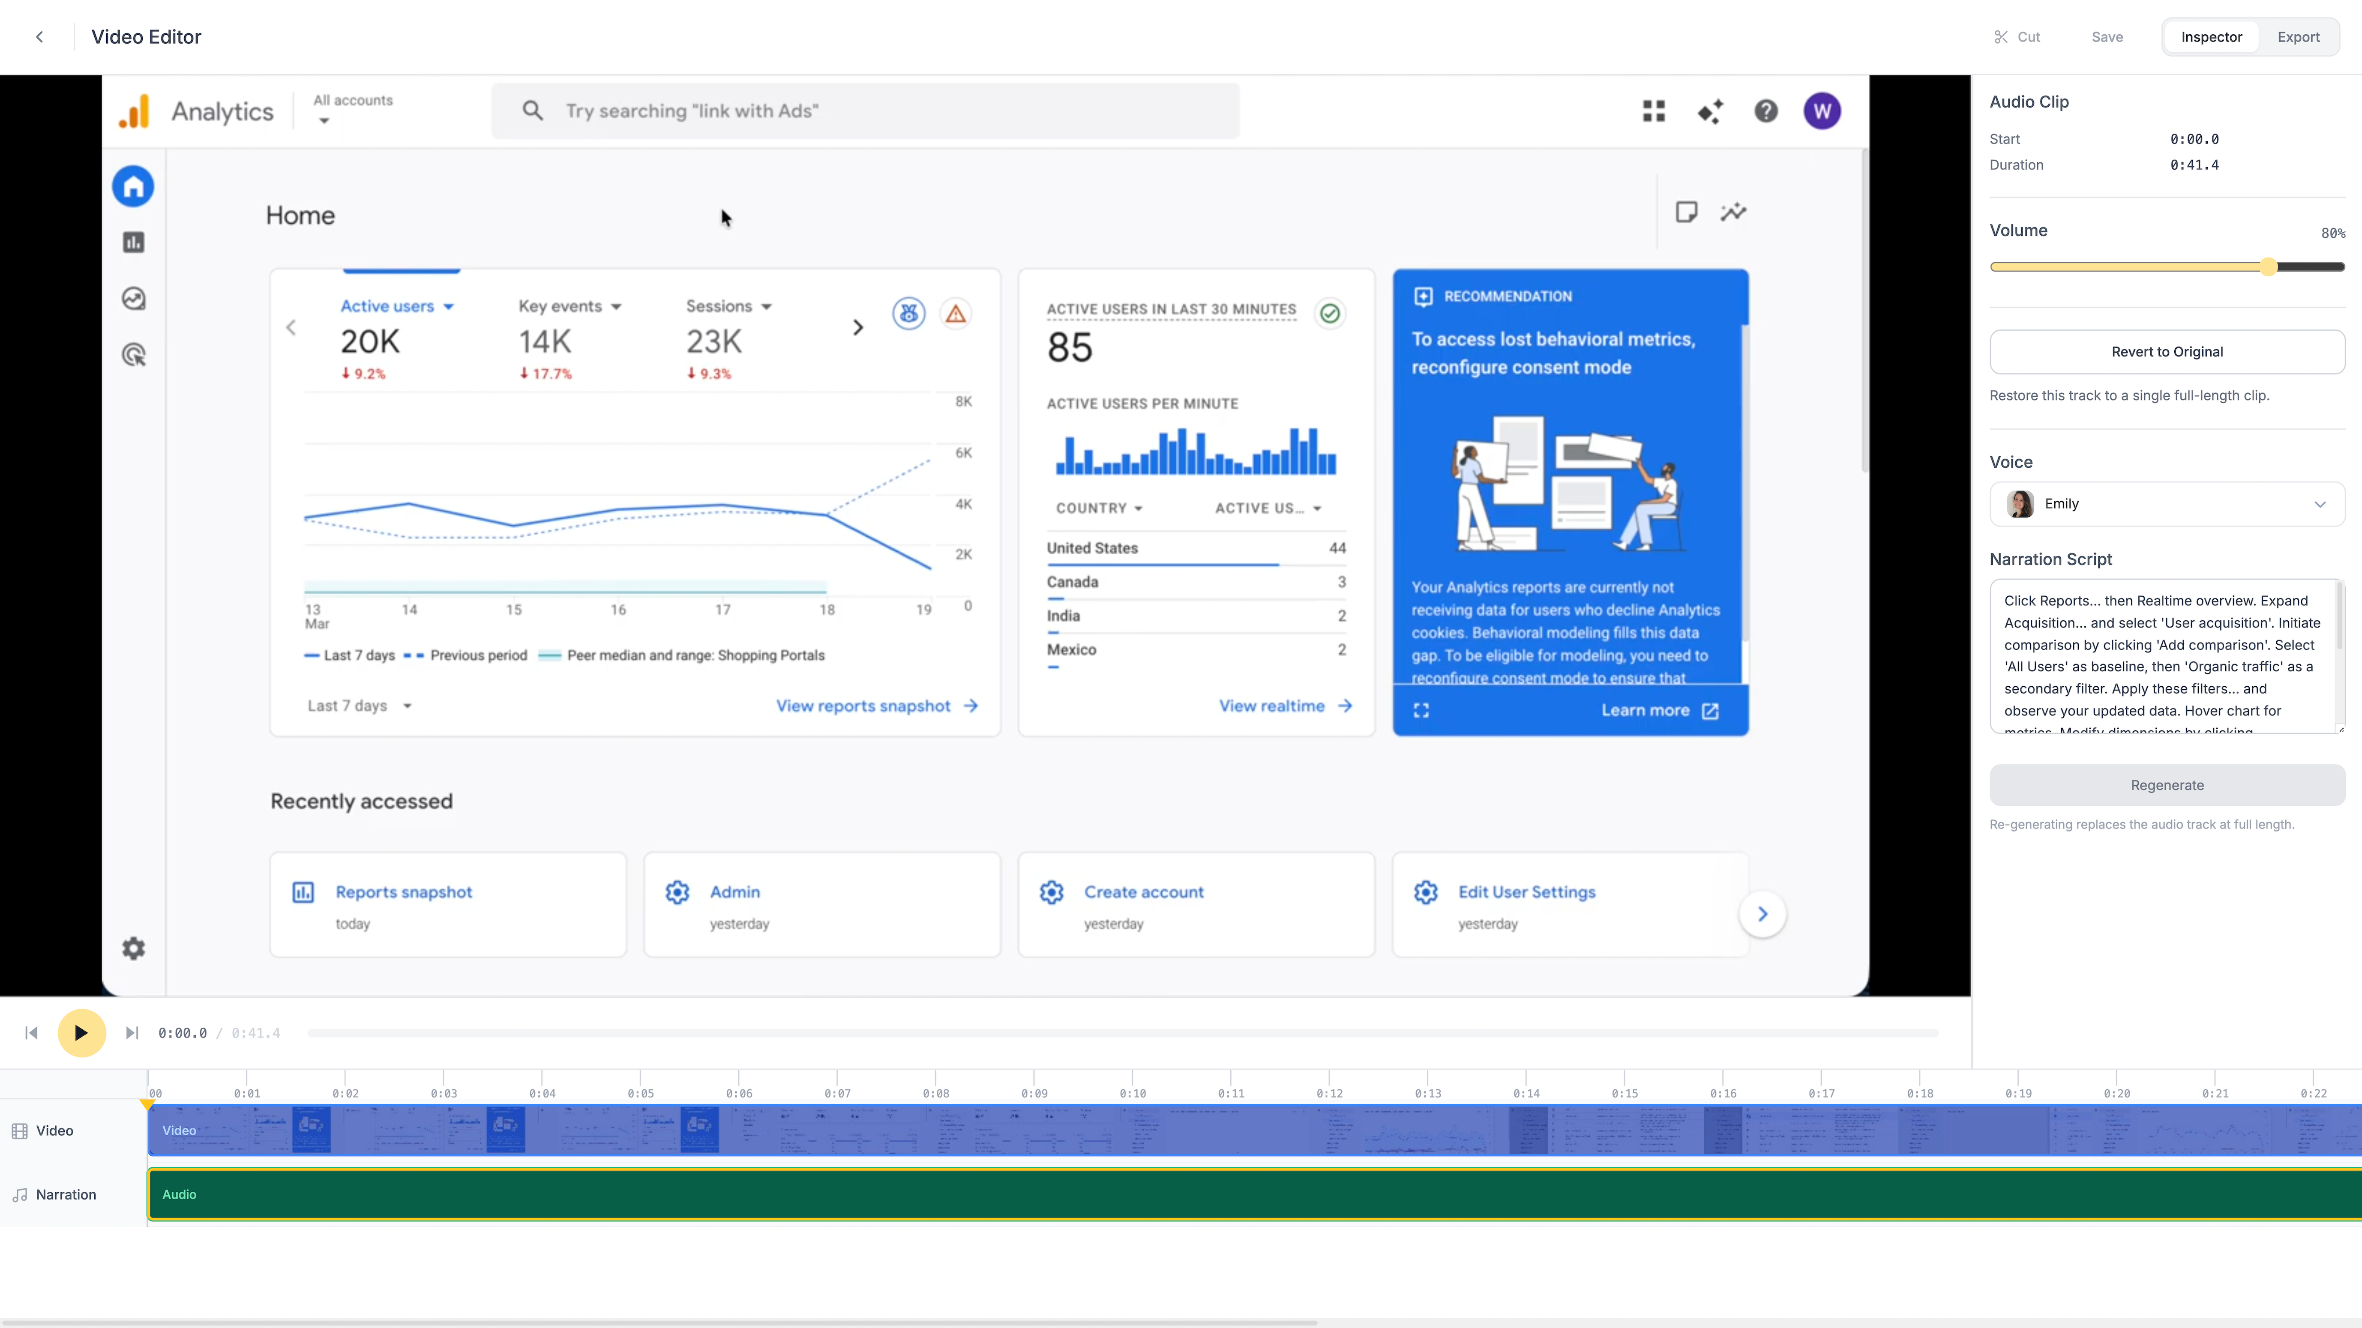This screenshot has width=2362, height=1328.
Task: Open the Advertising sidebar icon
Action: (x=134, y=355)
